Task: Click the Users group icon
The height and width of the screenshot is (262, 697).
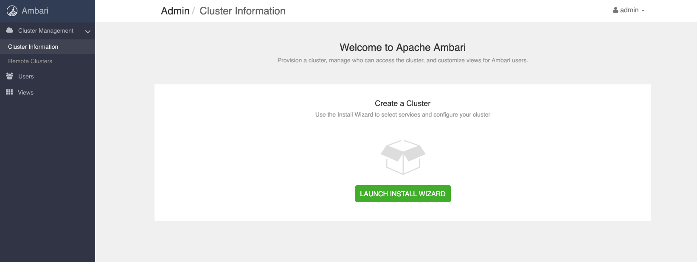Action: [9, 76]
